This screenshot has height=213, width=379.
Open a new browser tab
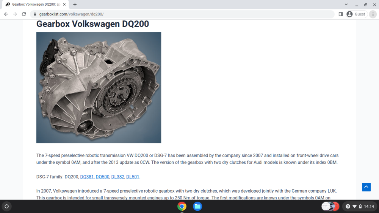[75, 4]
